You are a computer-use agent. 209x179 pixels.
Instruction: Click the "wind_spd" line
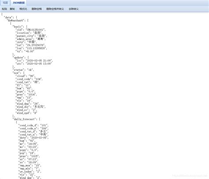(x=26, y=113)
